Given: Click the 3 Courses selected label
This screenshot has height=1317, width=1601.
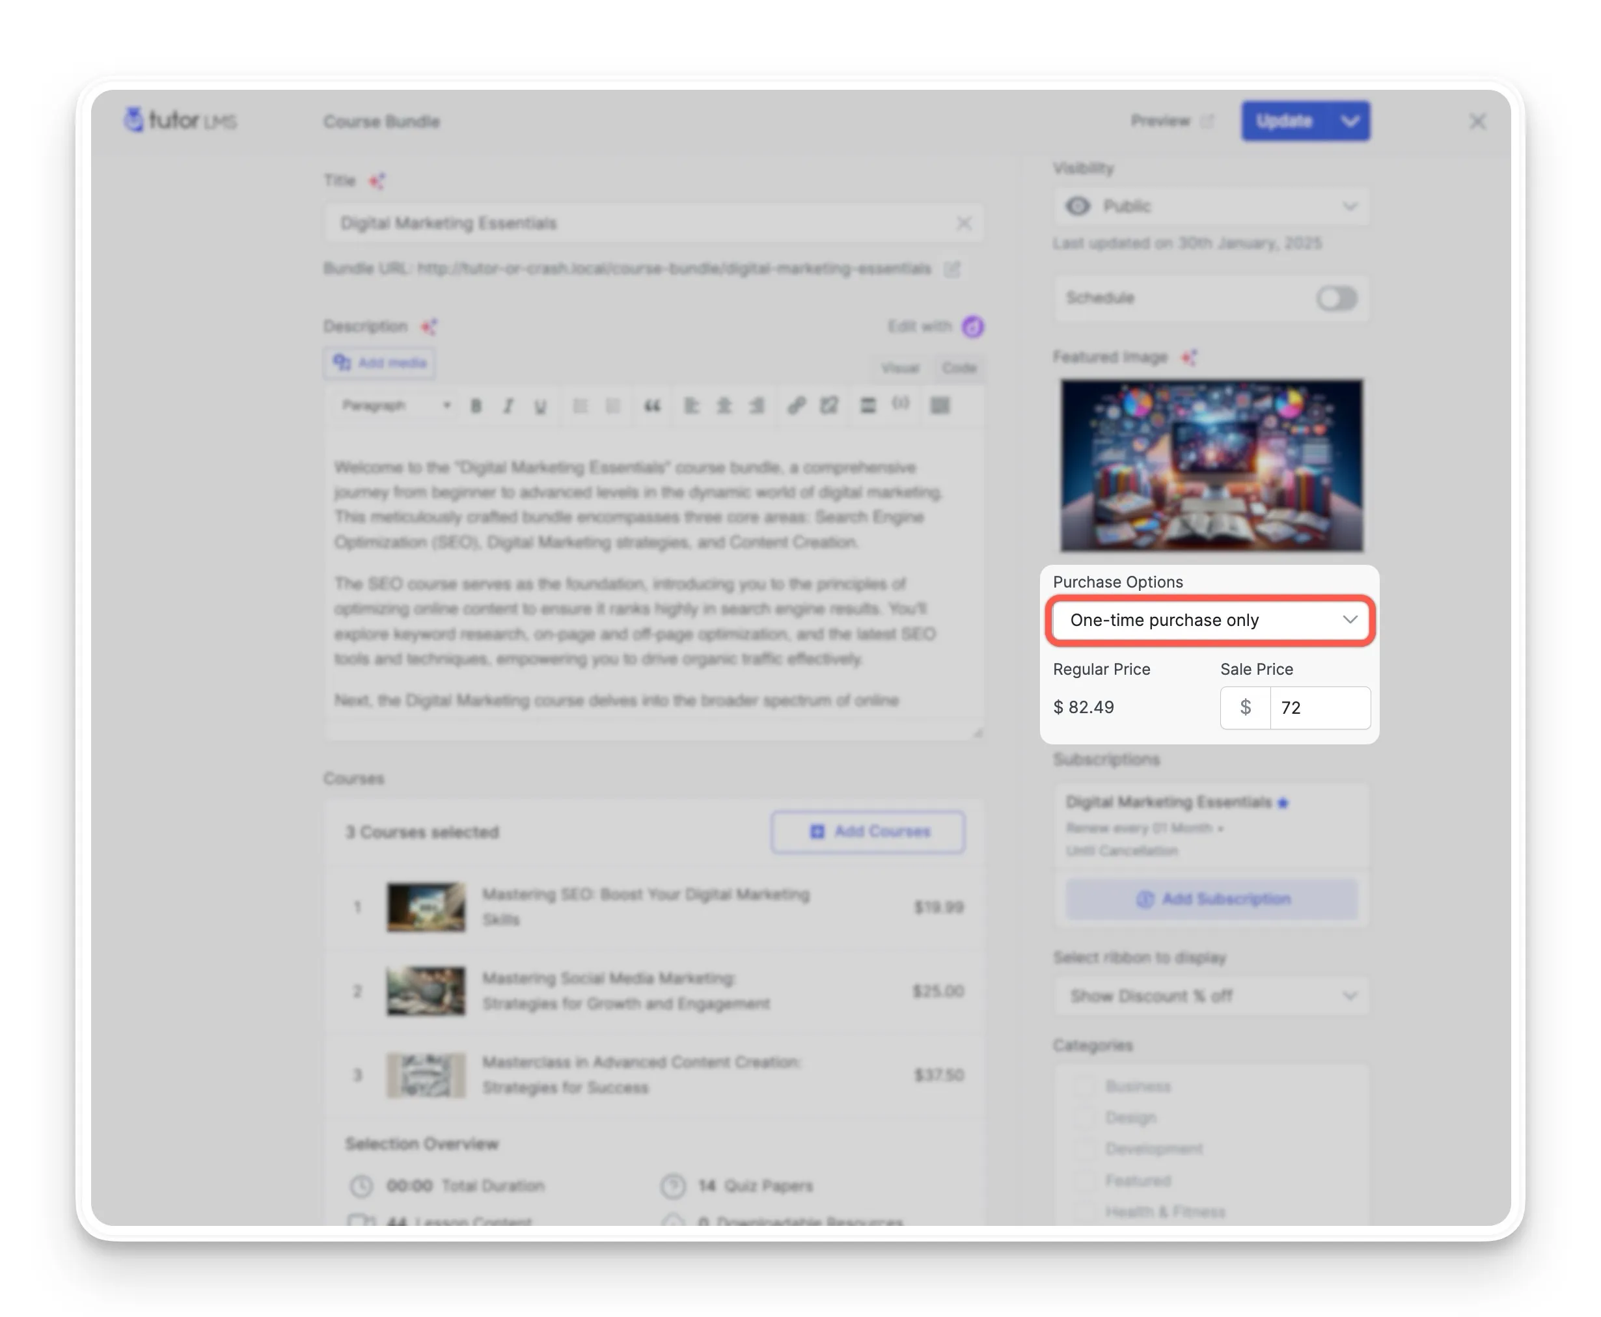Looking at the screenshot, I should click(422, 832).
